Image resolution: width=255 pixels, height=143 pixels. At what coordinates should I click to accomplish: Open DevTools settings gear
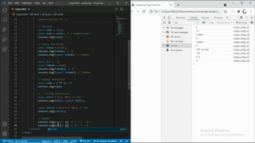pos(241,17)
